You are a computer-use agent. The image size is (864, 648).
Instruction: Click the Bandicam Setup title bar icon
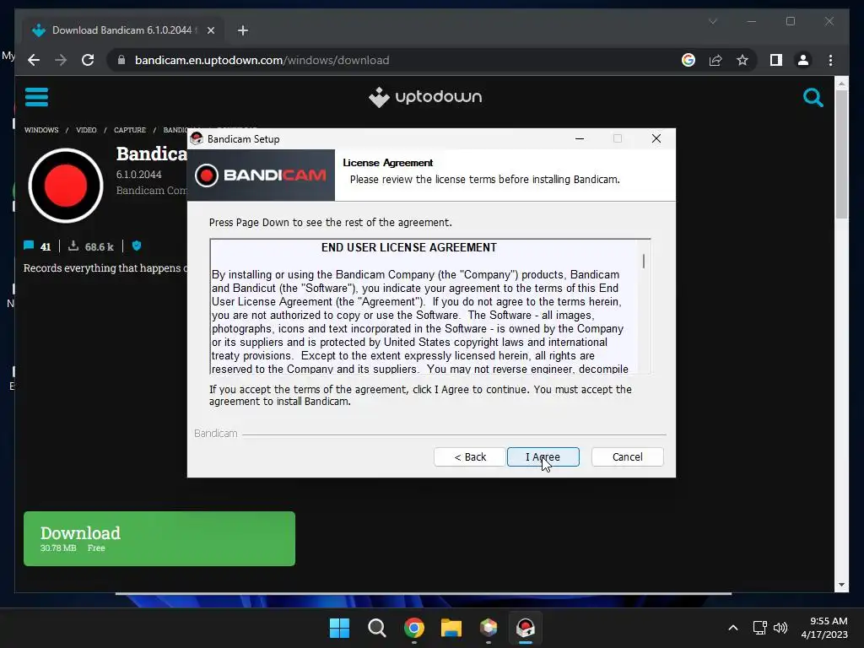196,139
